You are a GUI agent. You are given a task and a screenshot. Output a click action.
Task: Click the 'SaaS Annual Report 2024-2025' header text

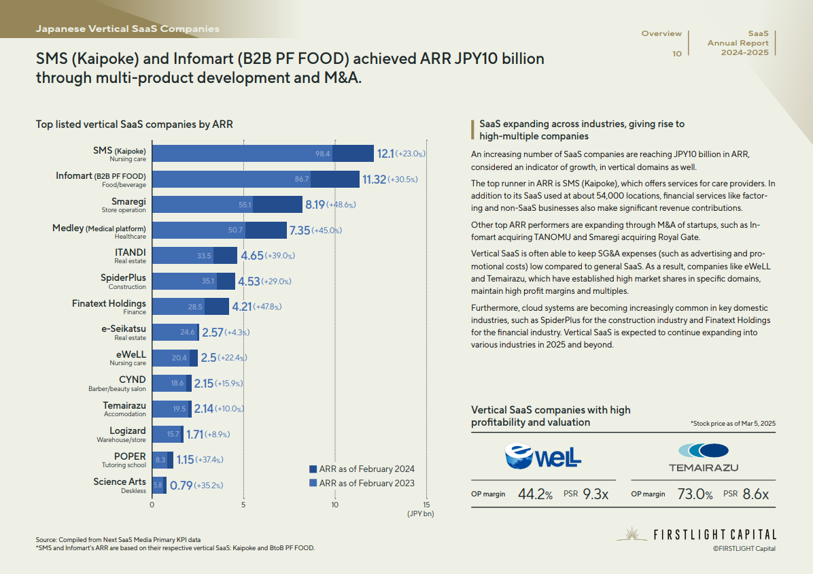coord(738,43)
